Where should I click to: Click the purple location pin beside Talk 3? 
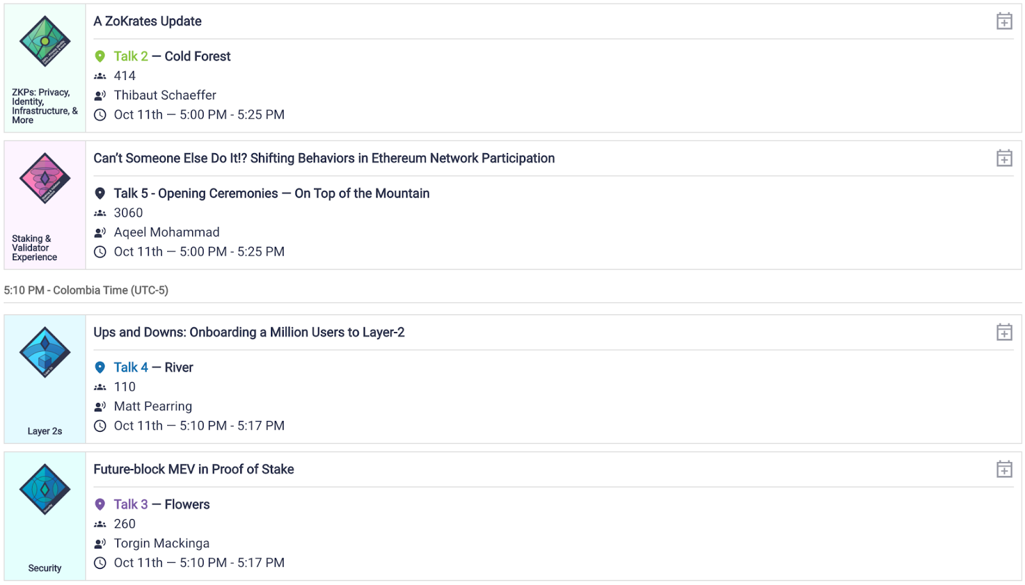[x=100, y=505]
